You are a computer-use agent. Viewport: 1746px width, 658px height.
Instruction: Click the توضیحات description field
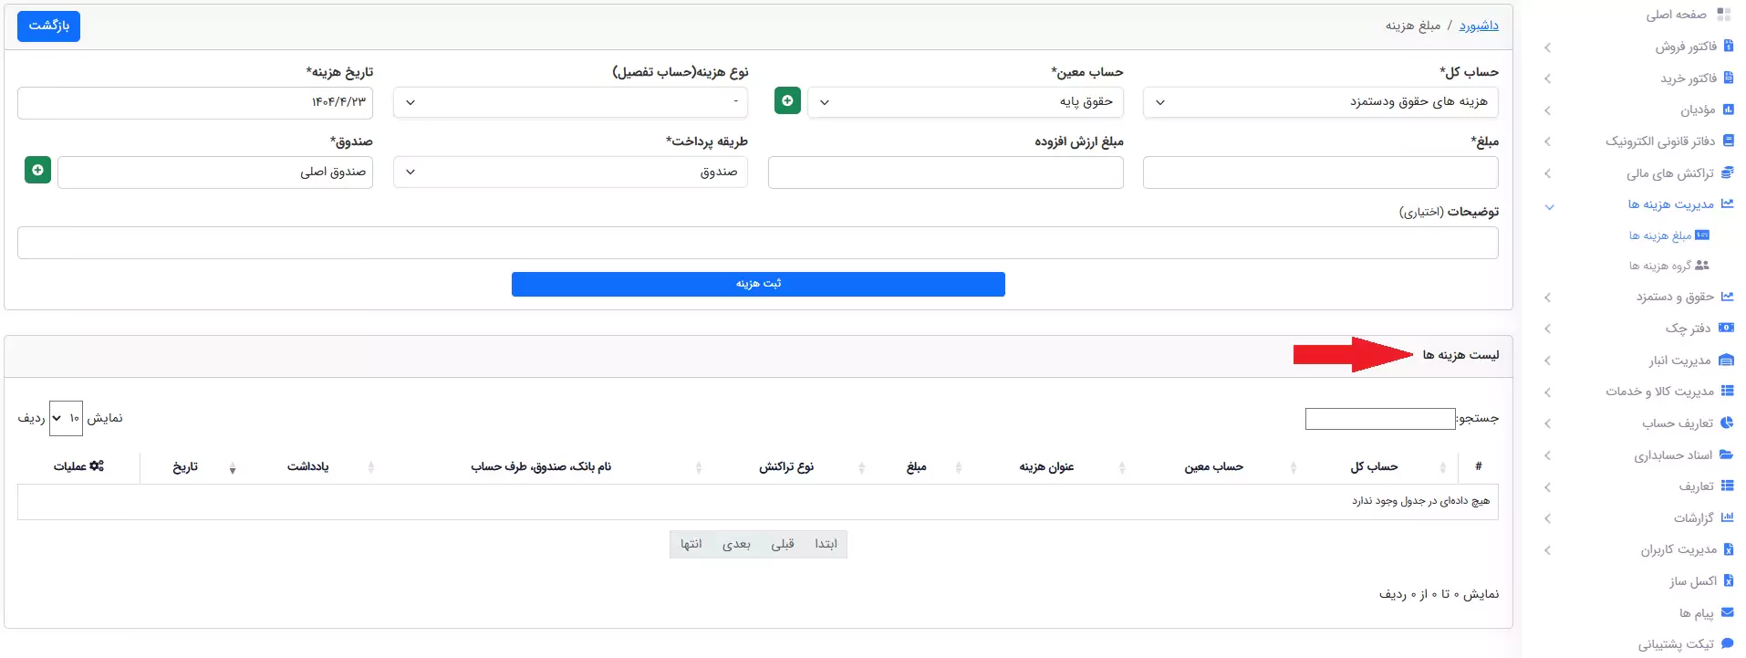757,242
